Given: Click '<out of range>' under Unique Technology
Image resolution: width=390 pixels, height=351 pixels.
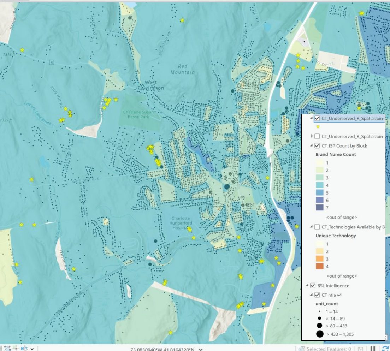Looking at the screenshot, I should click(x=342, y=276).
